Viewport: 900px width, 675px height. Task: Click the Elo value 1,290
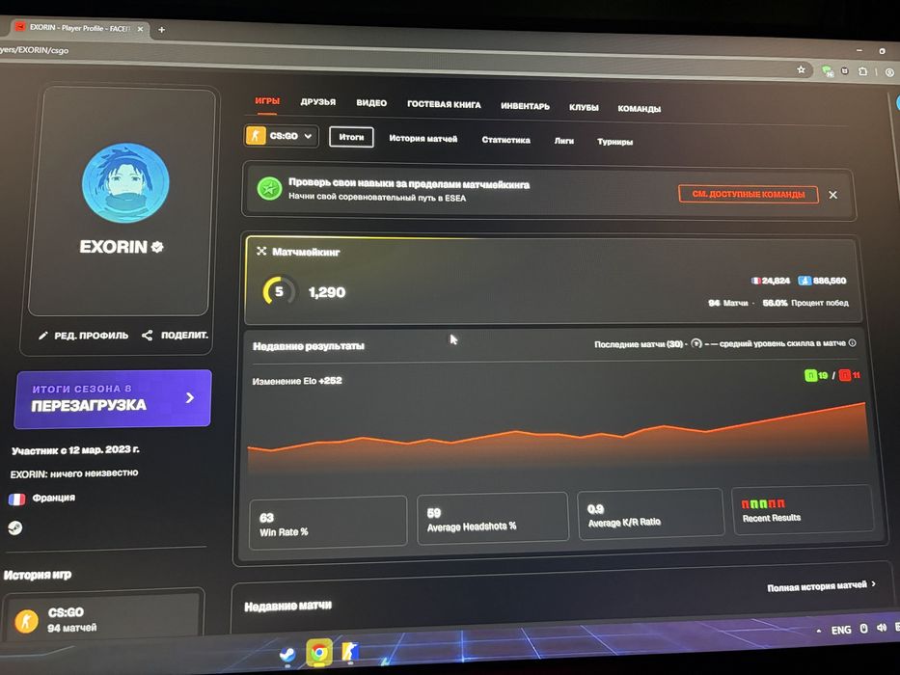[x=327, y=292]
